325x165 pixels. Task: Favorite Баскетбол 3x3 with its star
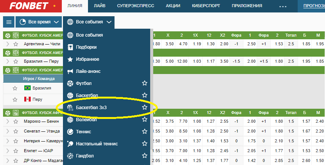coord(144,107)
